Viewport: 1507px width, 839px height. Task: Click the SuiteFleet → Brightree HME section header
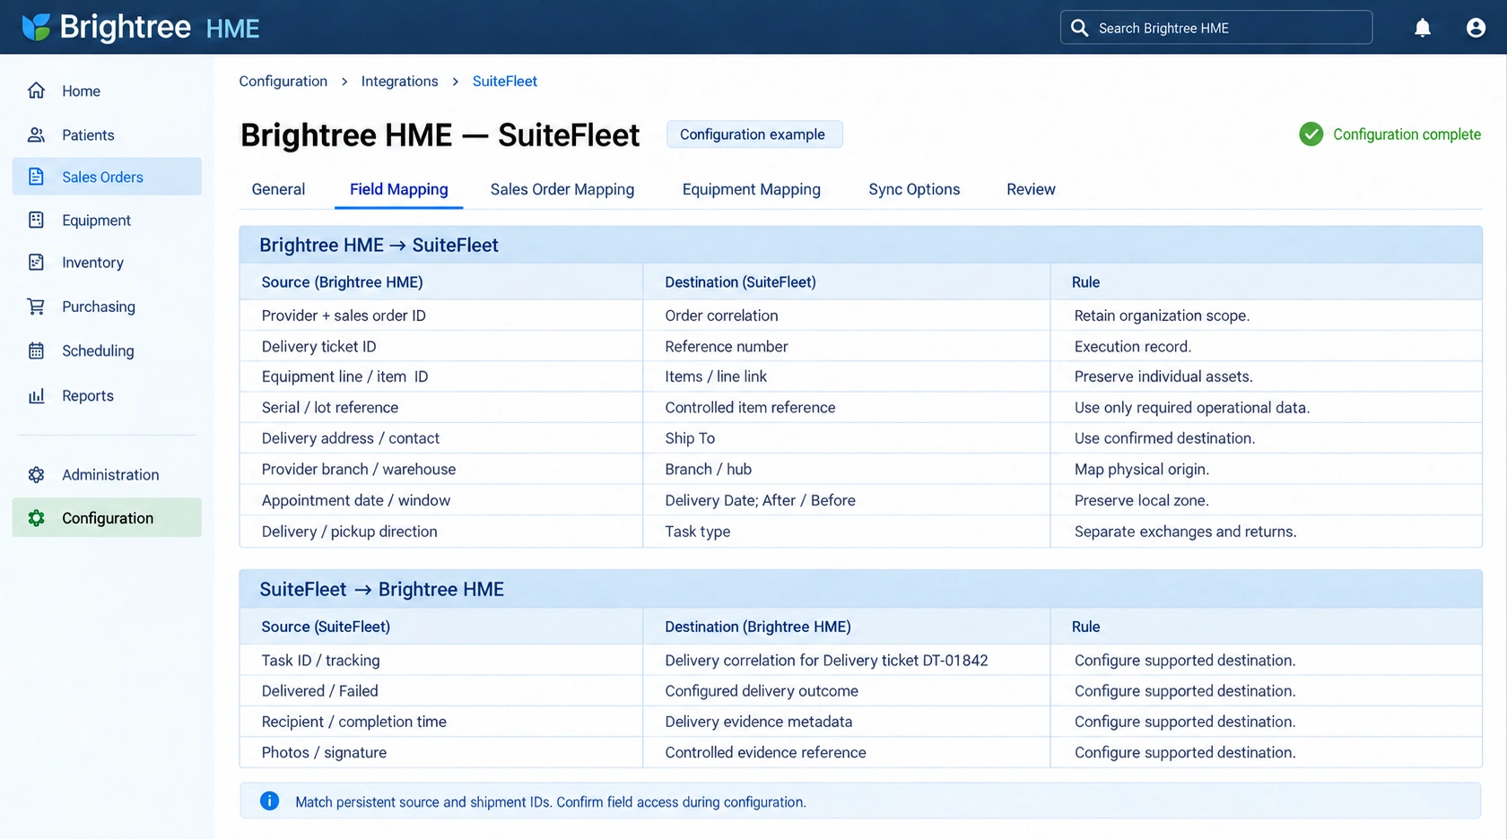(x=860, y=589)
